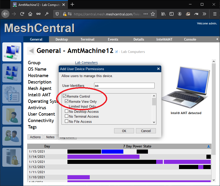Open My Events checklist gear sidebar icon
The image size is (220, 186).
(12, 94)
